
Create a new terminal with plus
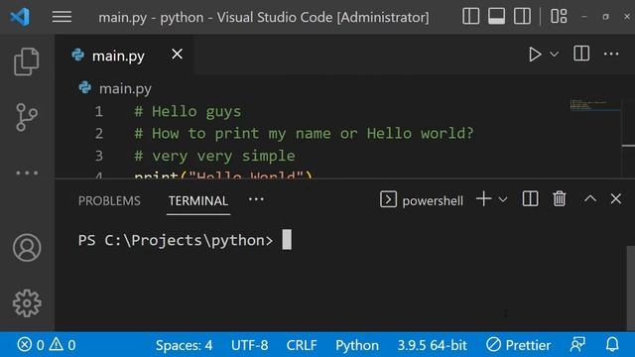pos(484,199)
